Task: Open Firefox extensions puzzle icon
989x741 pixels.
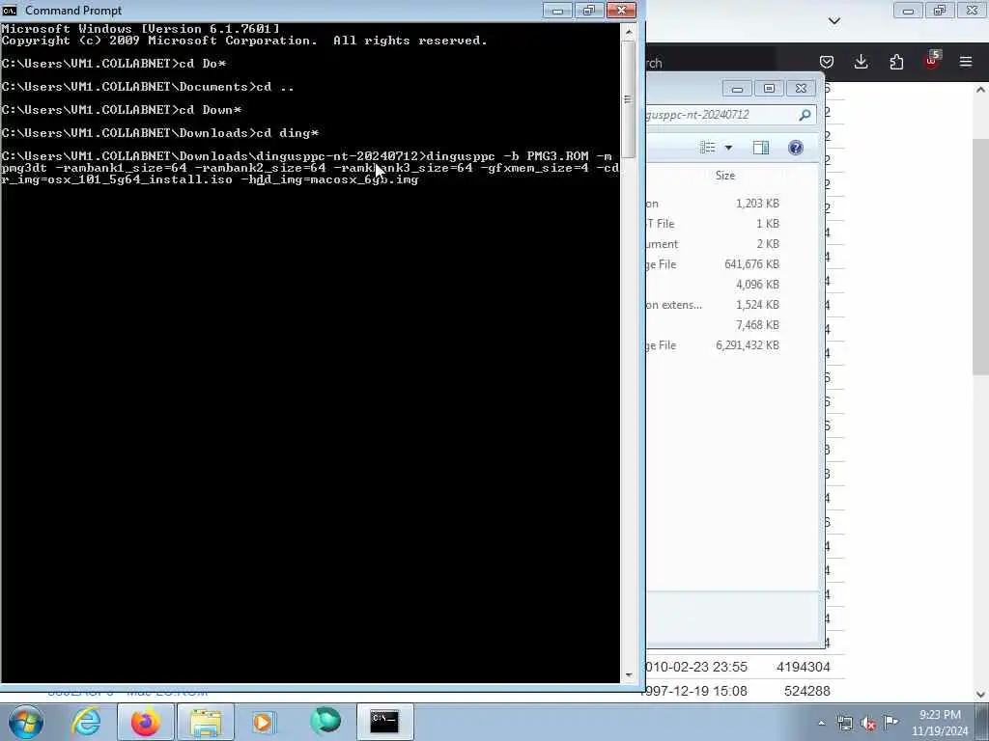Action: coord(896,62)
